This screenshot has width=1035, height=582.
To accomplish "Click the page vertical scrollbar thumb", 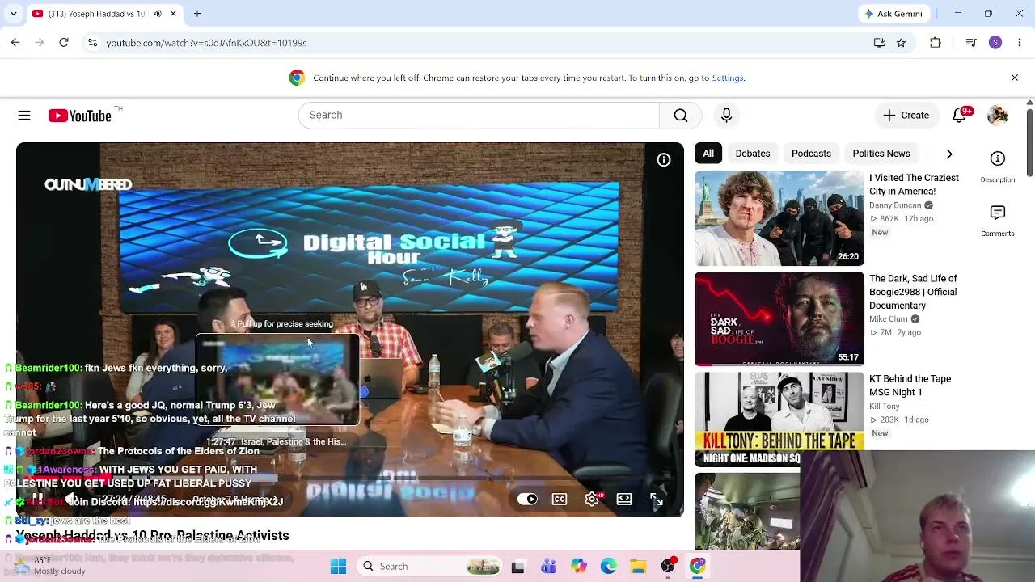I will tap(1030, 141).
